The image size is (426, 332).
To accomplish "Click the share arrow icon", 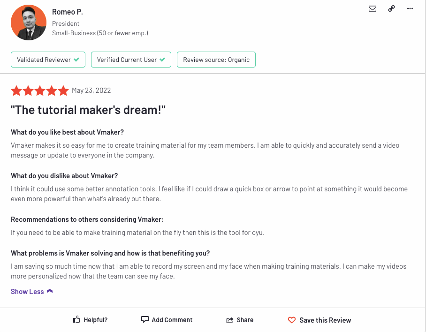I will (x=229, y=320).
